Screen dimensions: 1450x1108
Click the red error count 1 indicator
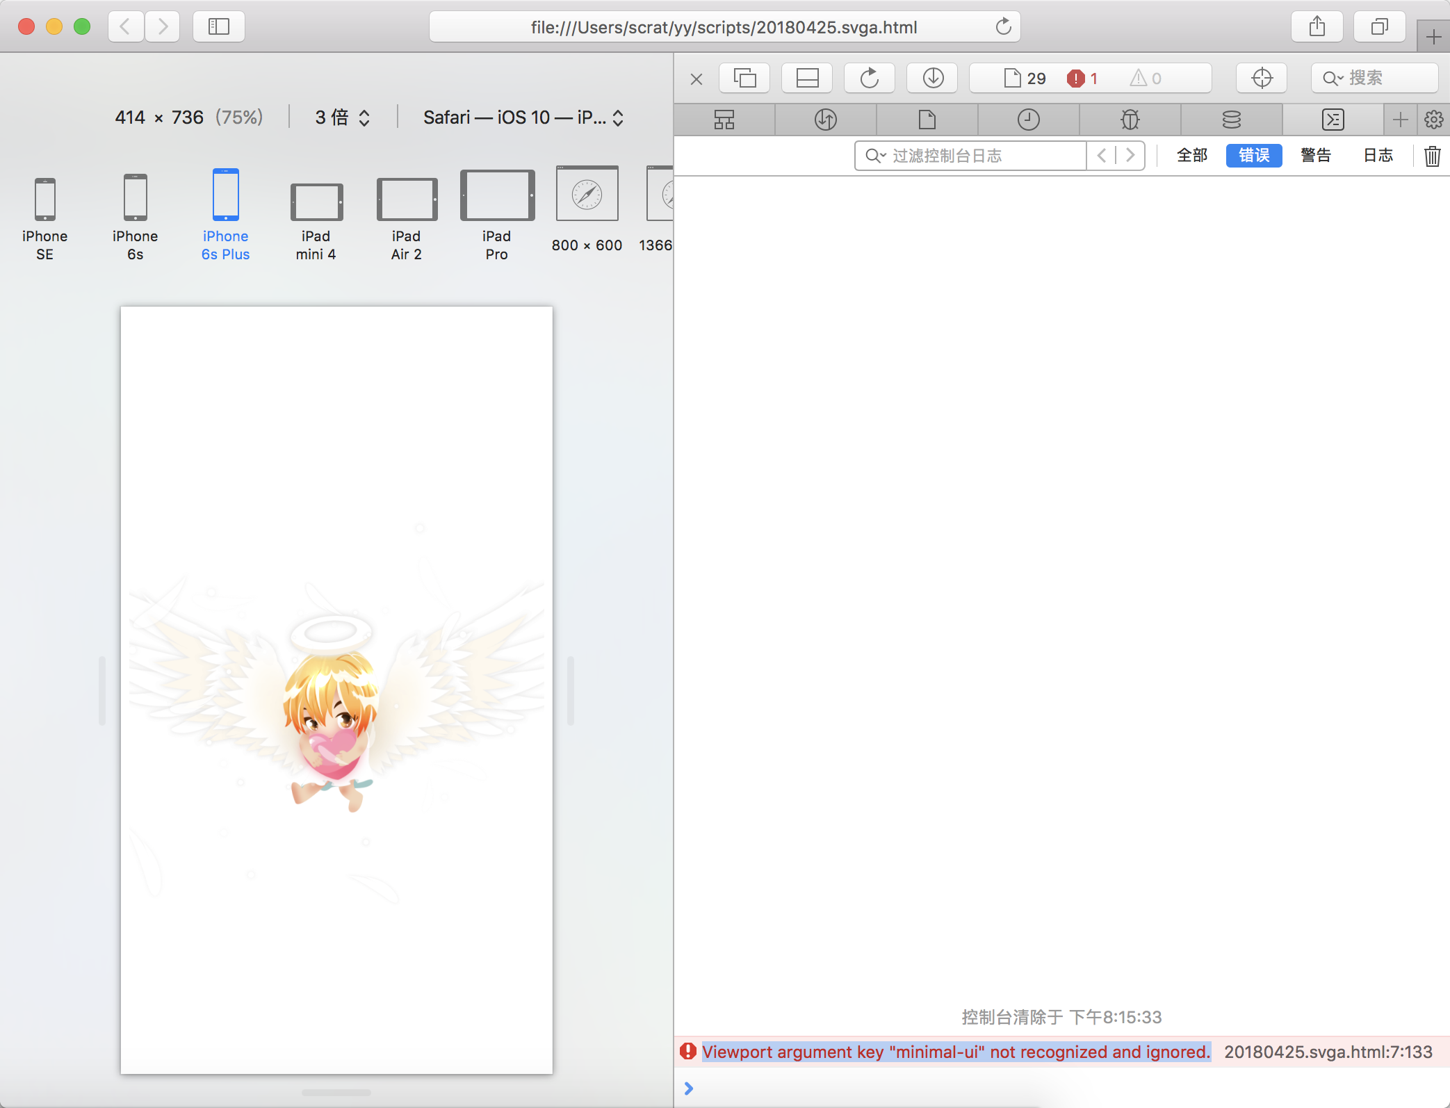click(1082, 78)
